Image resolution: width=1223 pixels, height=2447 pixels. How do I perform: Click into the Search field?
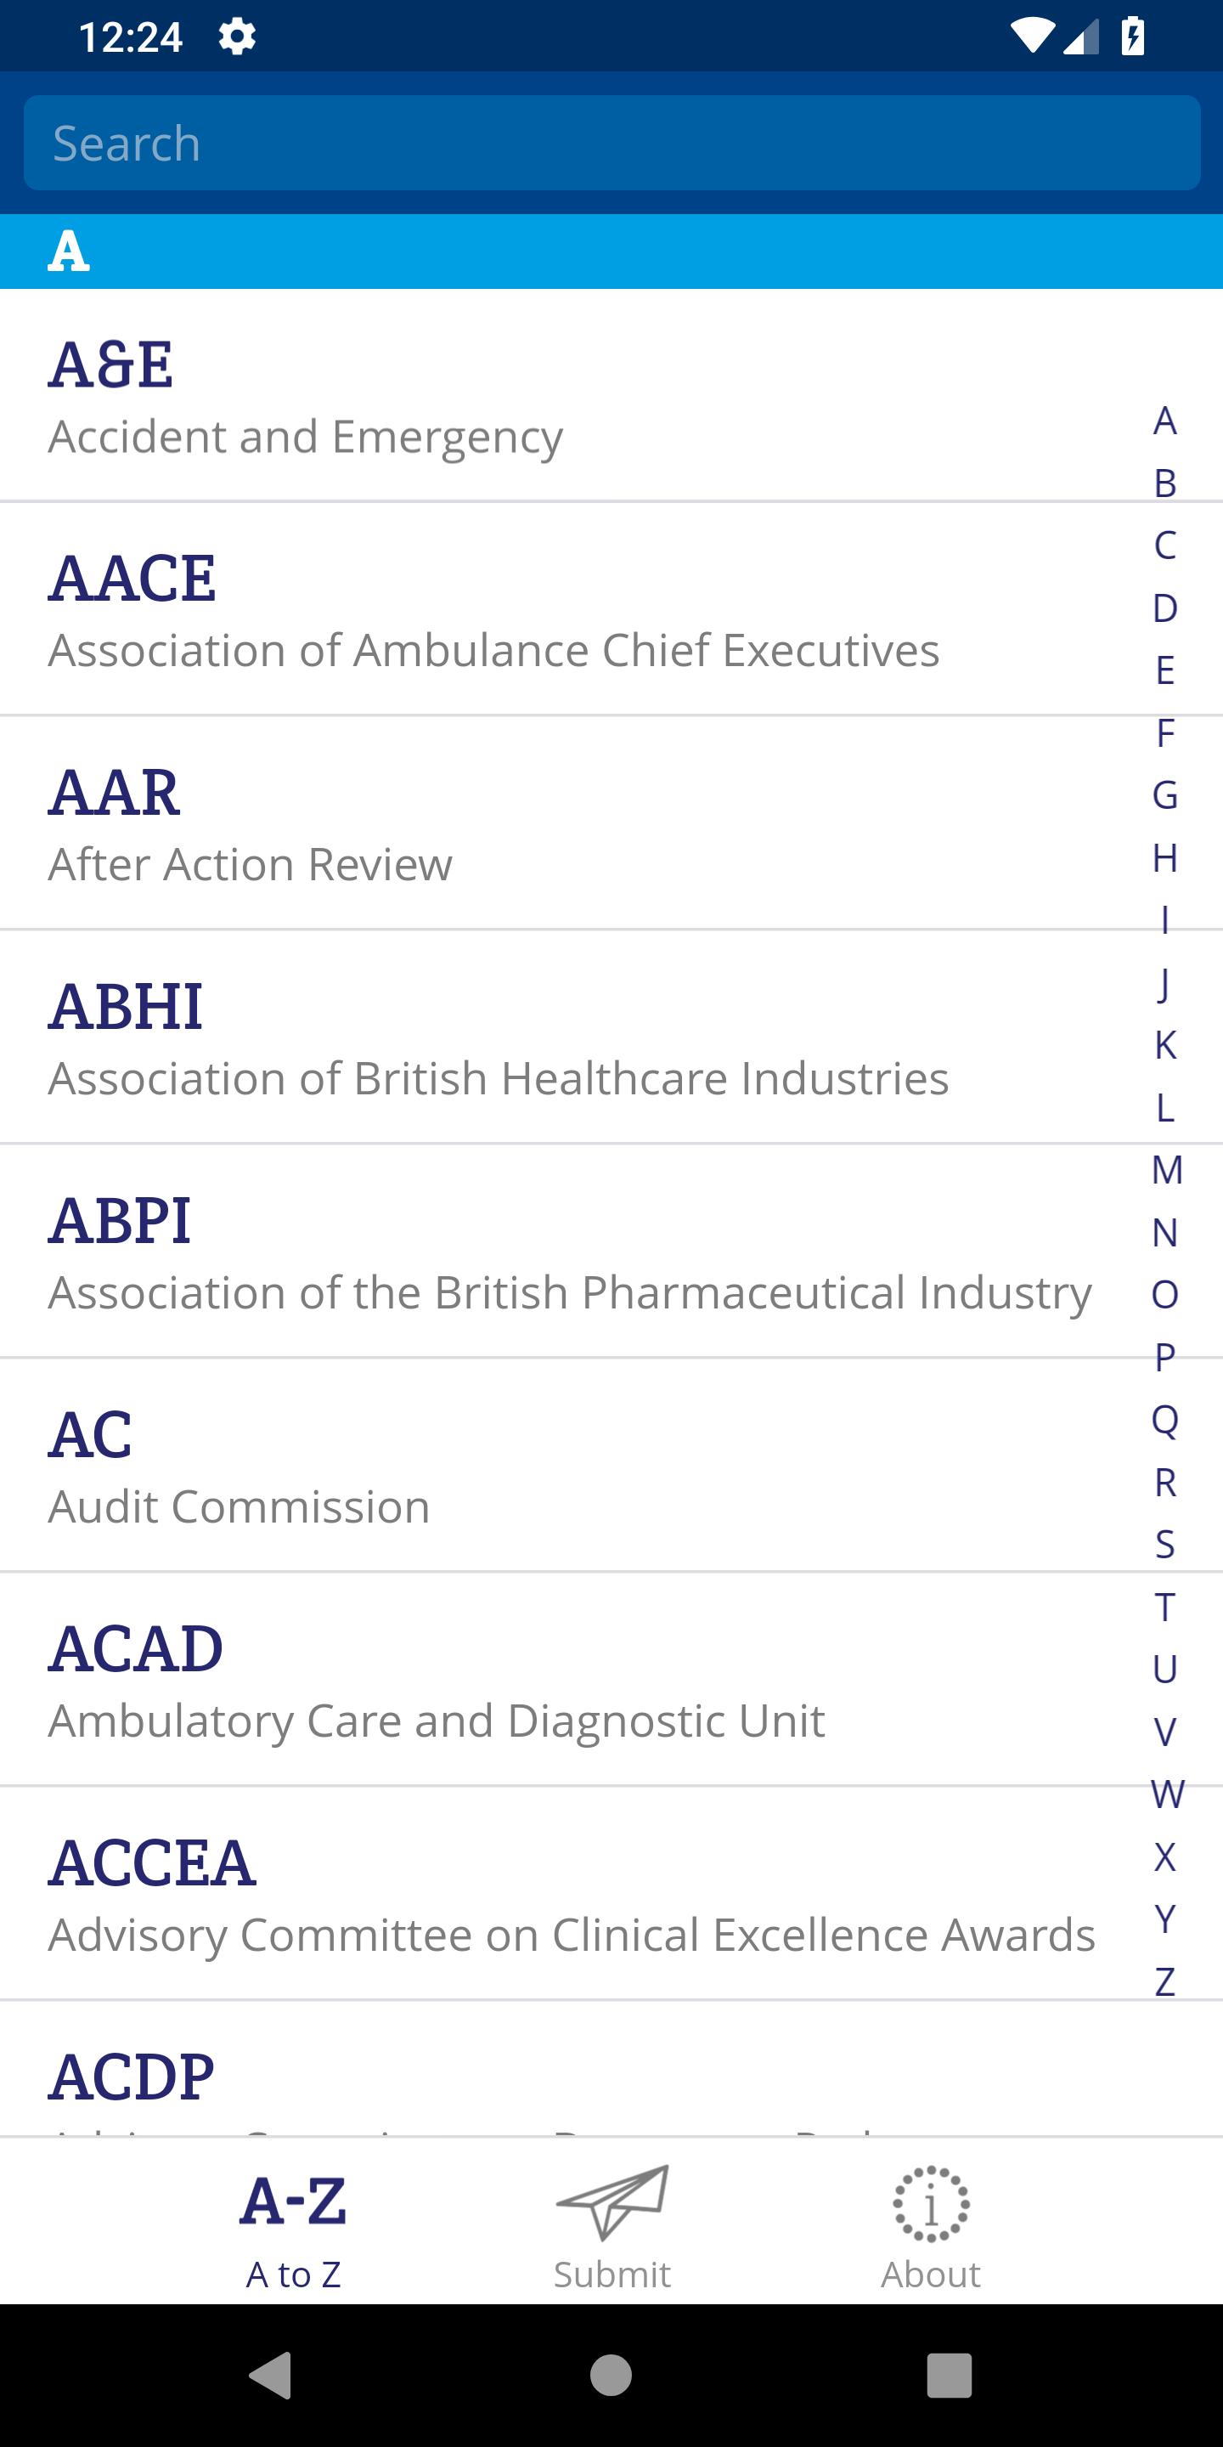click(611, 143)
